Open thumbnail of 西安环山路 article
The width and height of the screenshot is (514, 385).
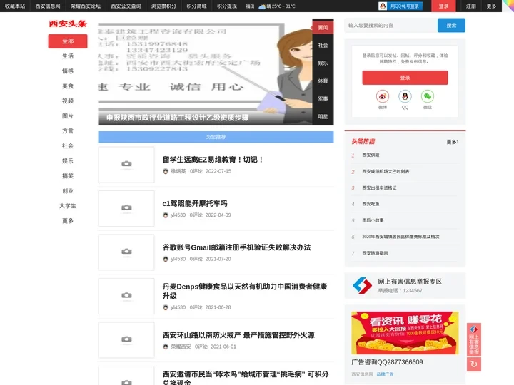(126, 340)
